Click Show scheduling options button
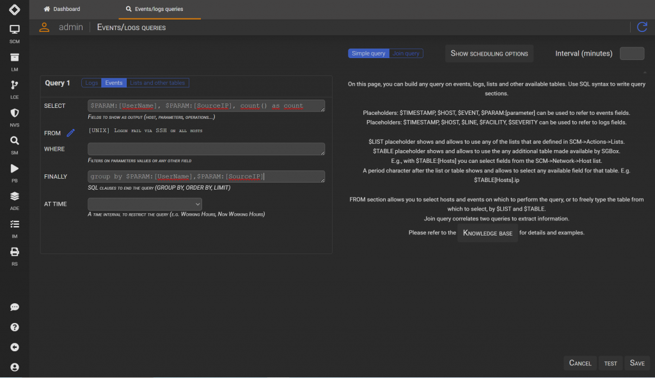 point(489,54)
